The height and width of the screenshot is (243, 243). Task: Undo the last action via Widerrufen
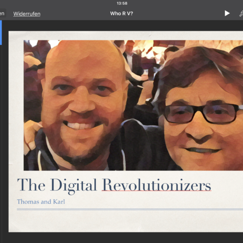tap(27, 14)
